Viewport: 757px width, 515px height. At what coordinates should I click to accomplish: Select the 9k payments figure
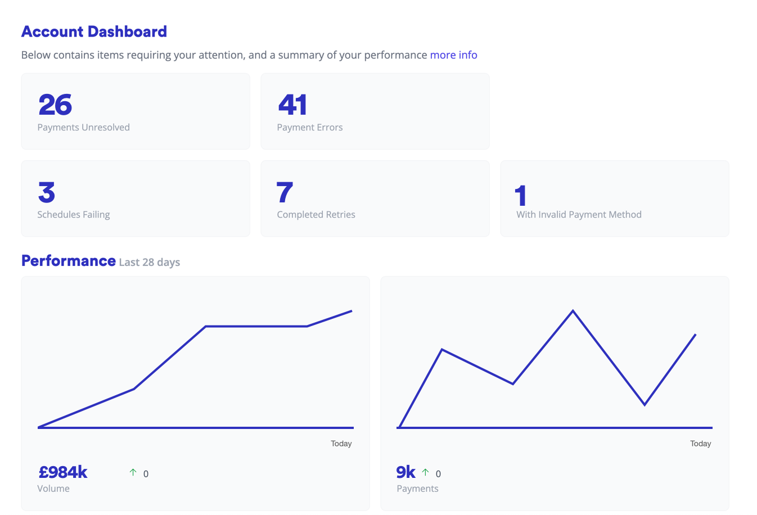405,472
